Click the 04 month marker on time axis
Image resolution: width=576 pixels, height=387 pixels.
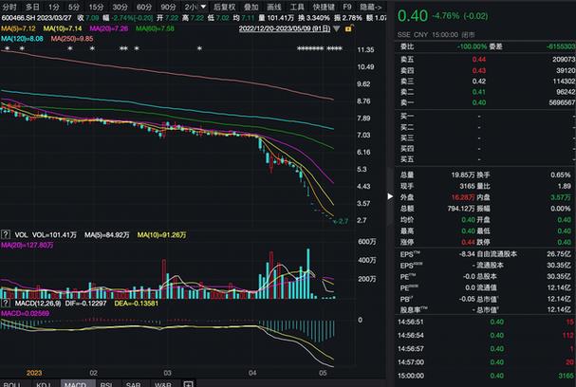[x=252, y=373]
